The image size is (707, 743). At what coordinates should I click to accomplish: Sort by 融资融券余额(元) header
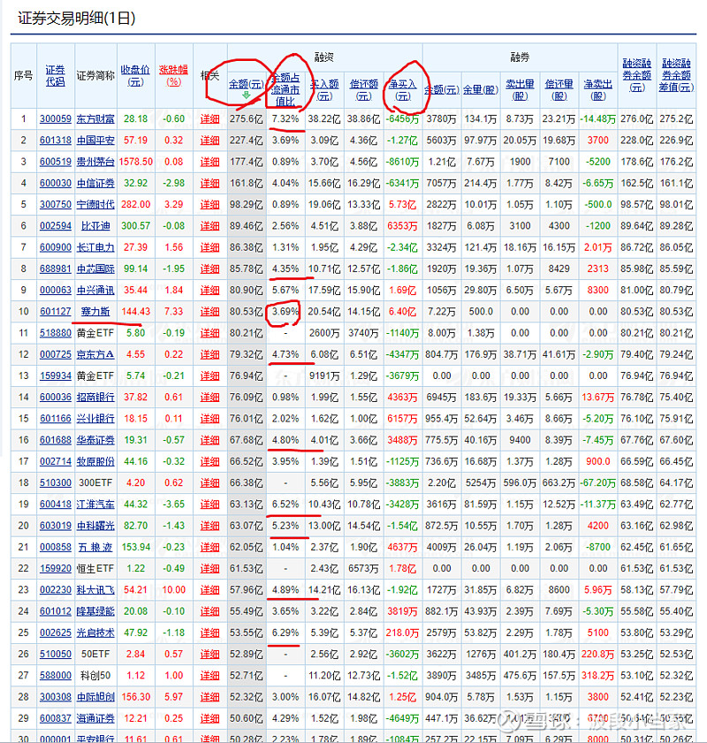pos(637,75)
